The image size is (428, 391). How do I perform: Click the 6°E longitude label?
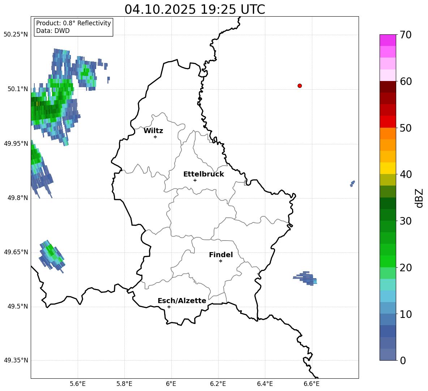click(x=171, y=384)
